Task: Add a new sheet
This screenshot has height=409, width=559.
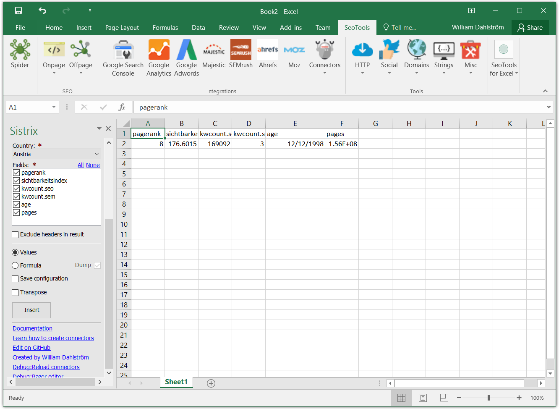Action: pyautogui.click(x=211, y=383)
